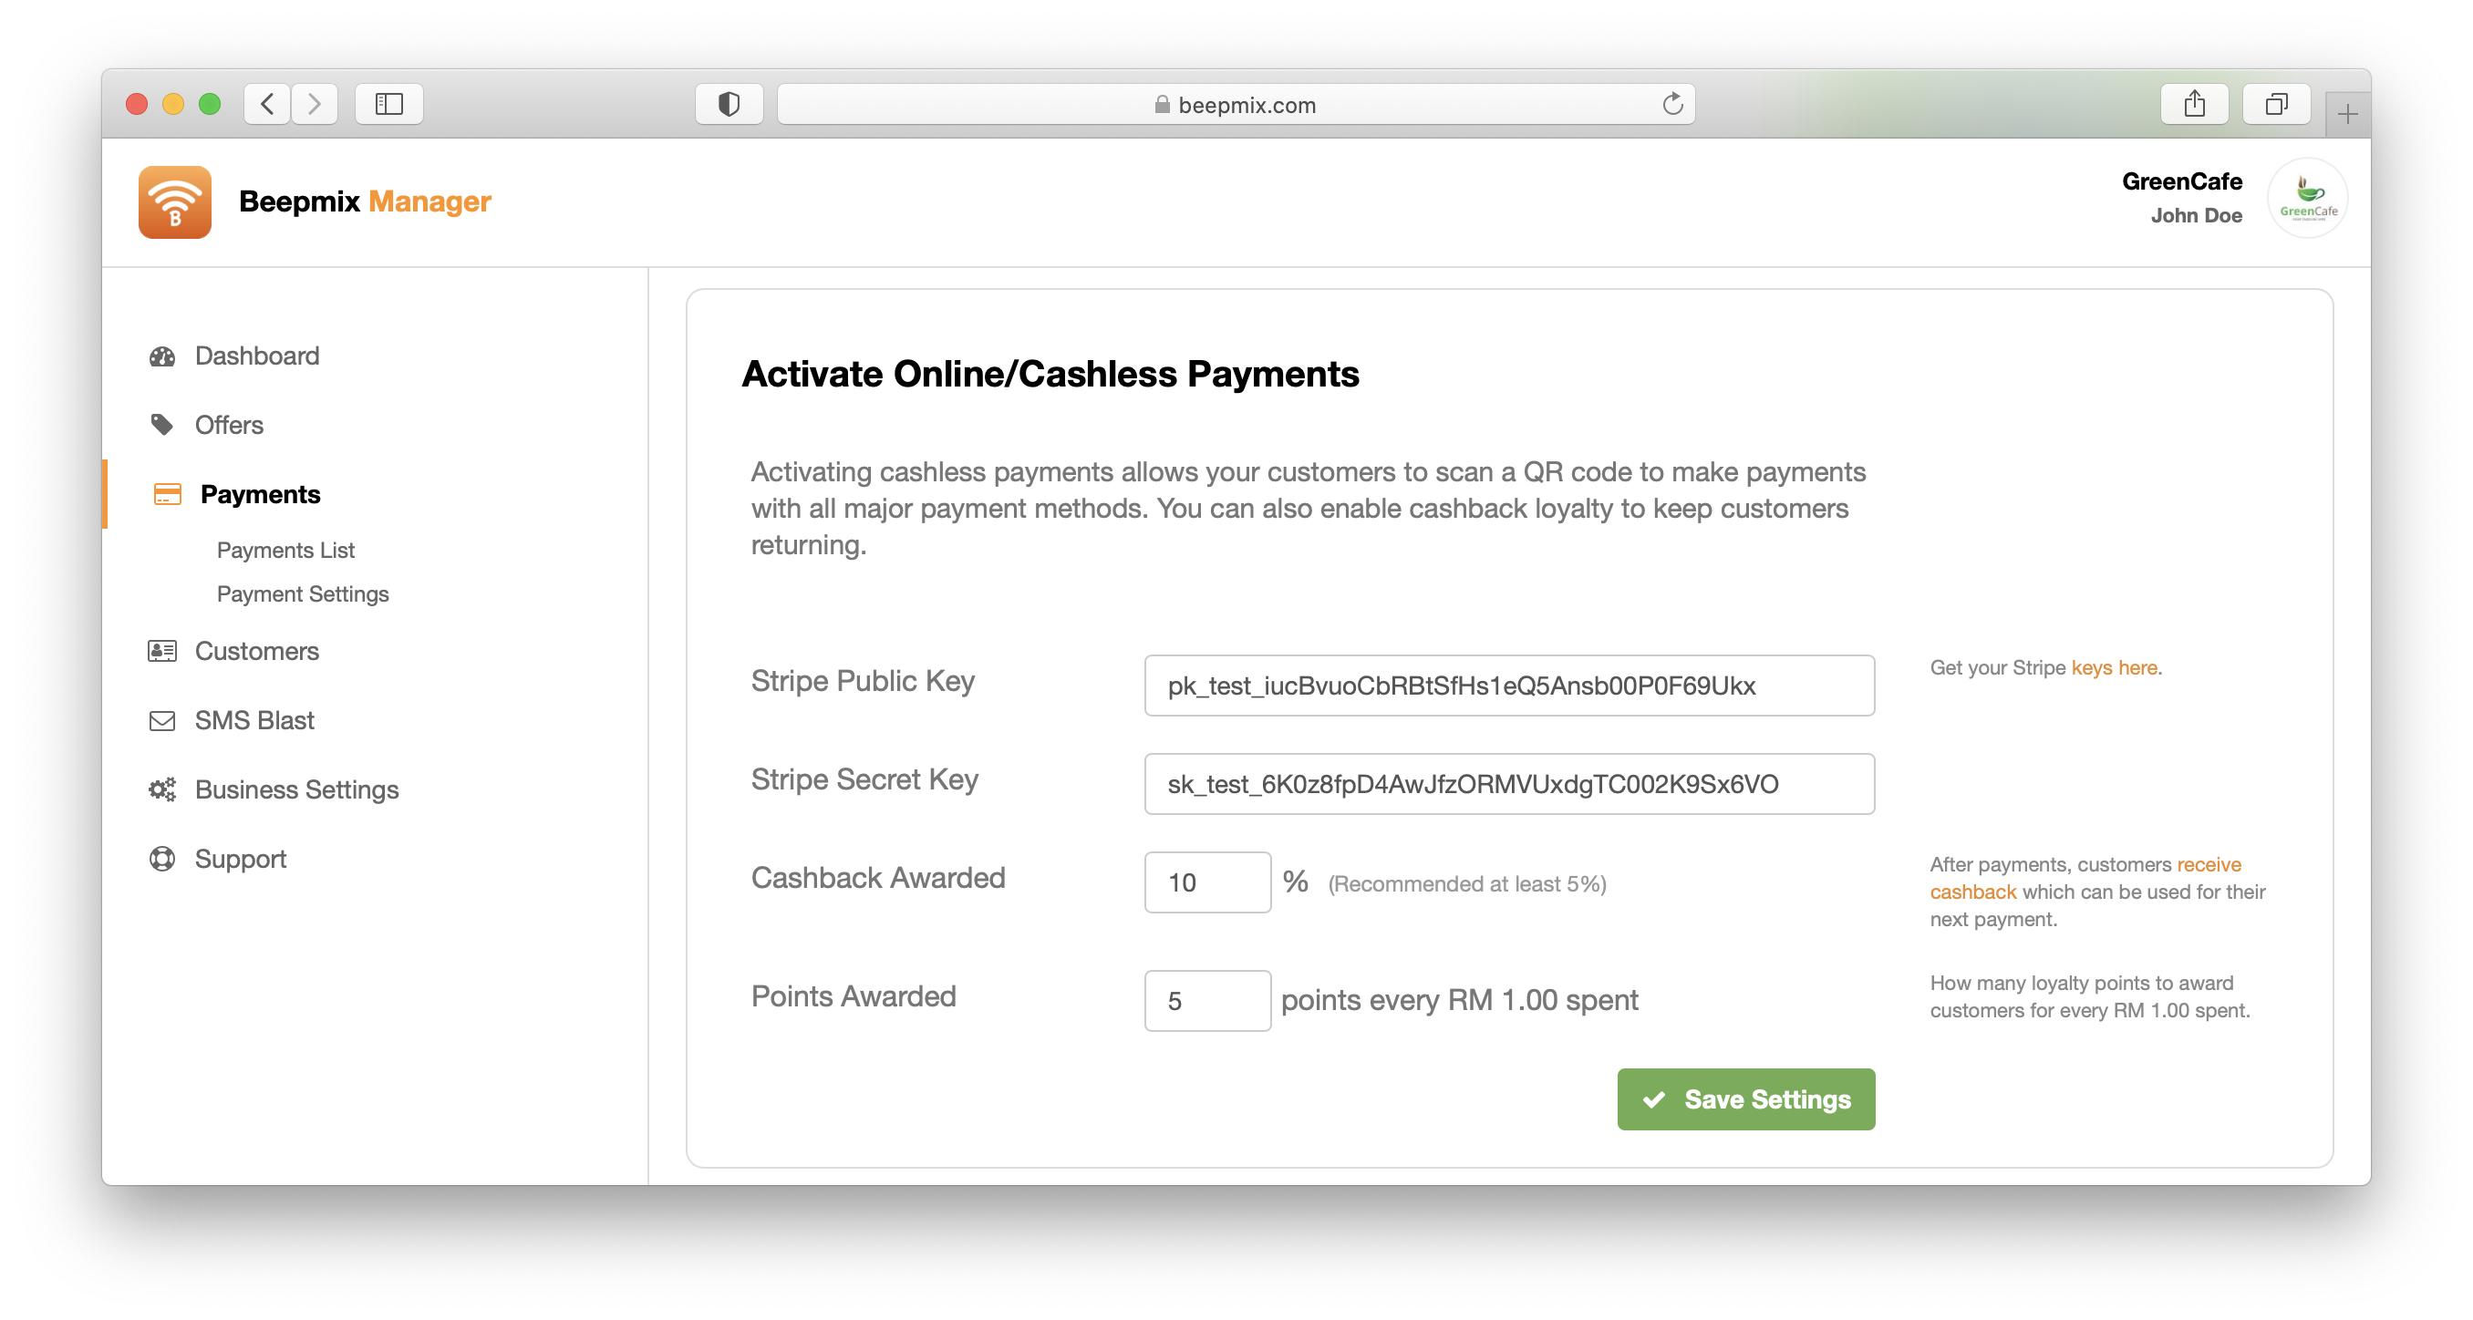
Task: Select Payments in the sidebar
Action: (x=260, y=494)
